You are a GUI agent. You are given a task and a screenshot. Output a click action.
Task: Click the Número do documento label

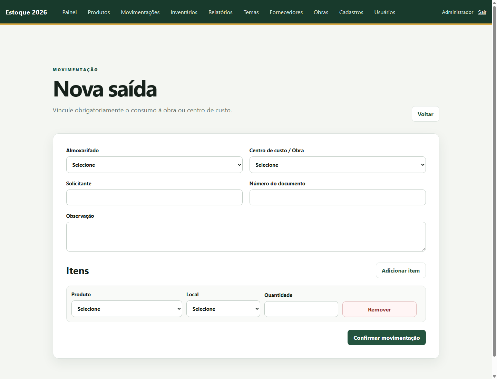pyautogui.click(x=277, y=184)
